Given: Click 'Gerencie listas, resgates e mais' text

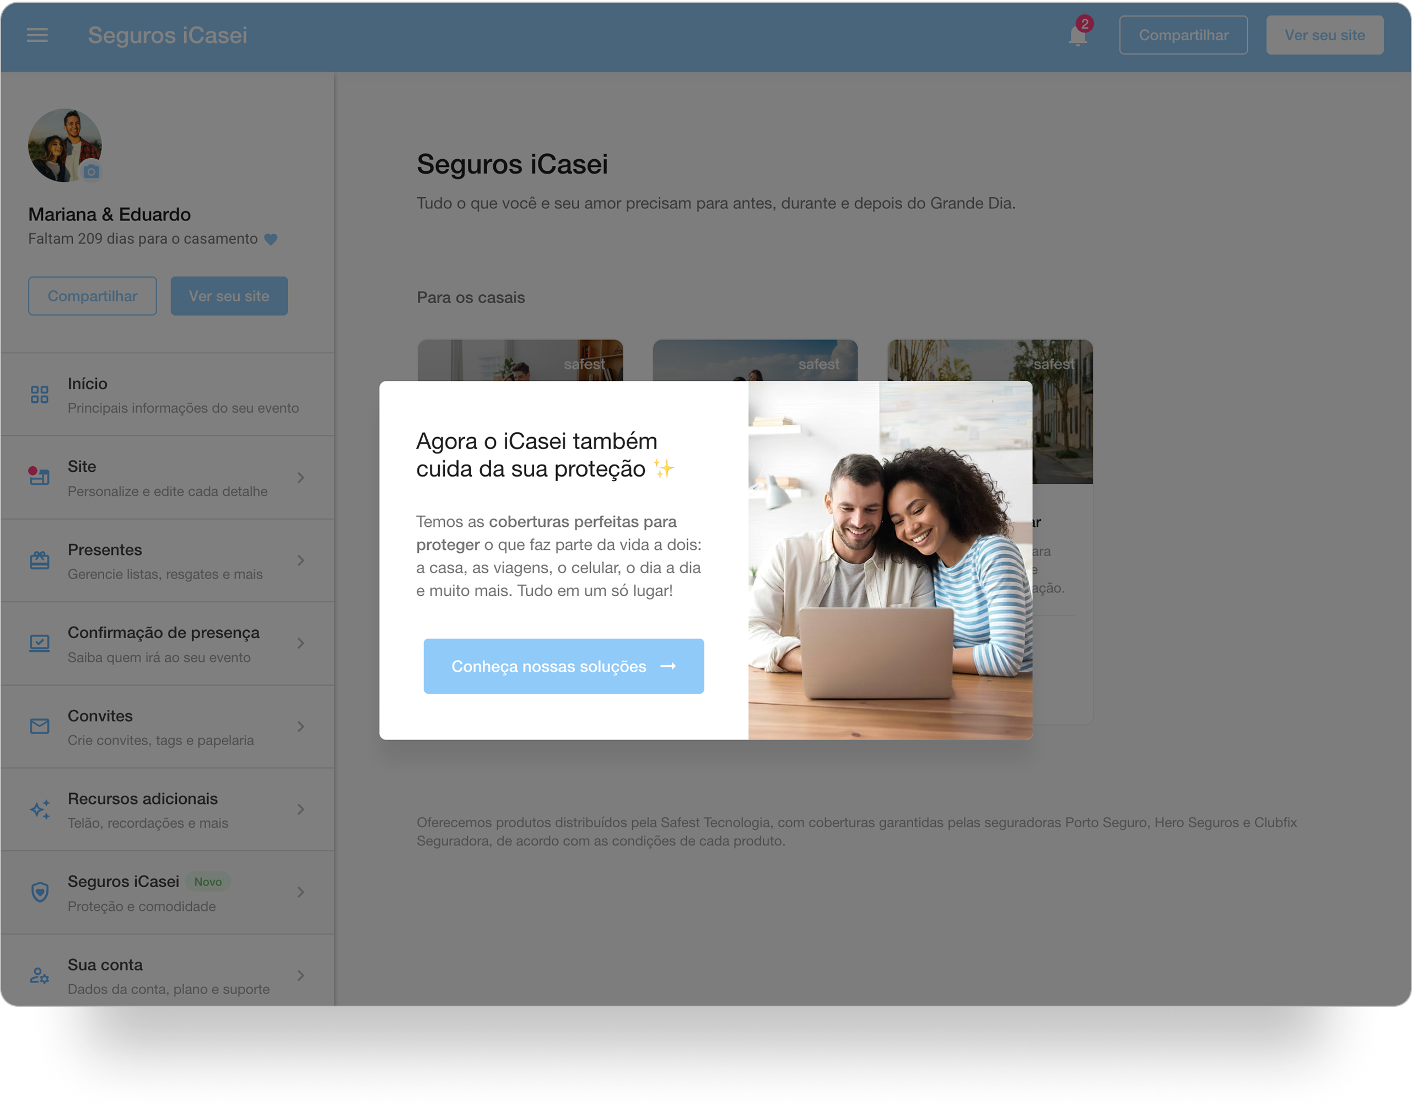Looking at the screenshot, I should [165, 575].
